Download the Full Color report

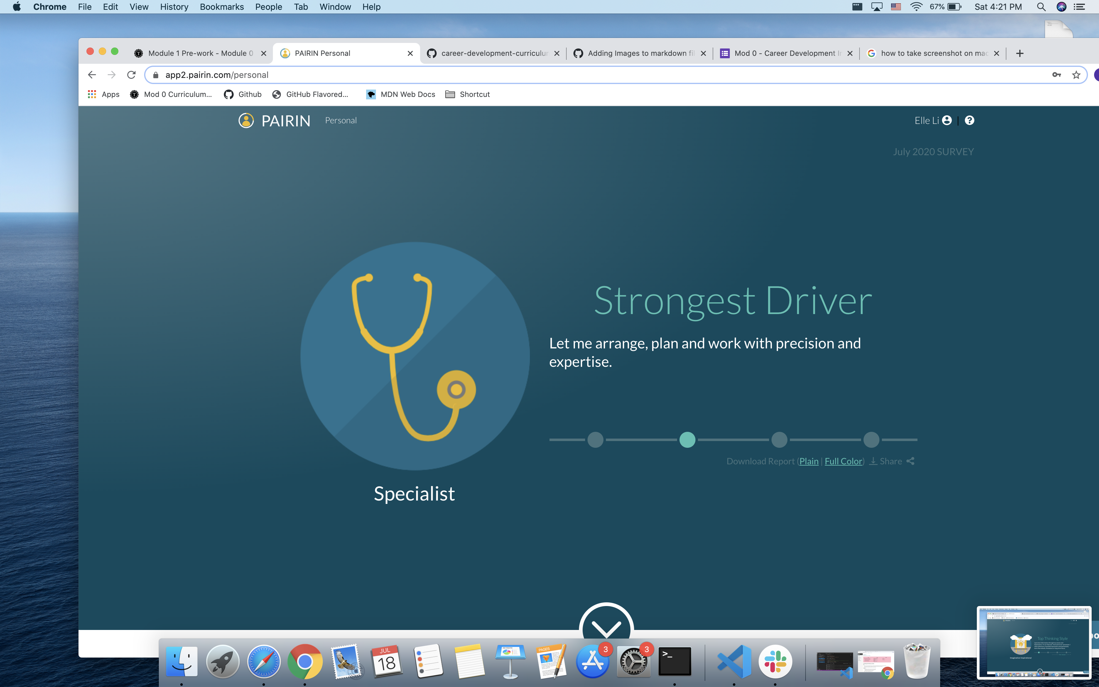843,461
